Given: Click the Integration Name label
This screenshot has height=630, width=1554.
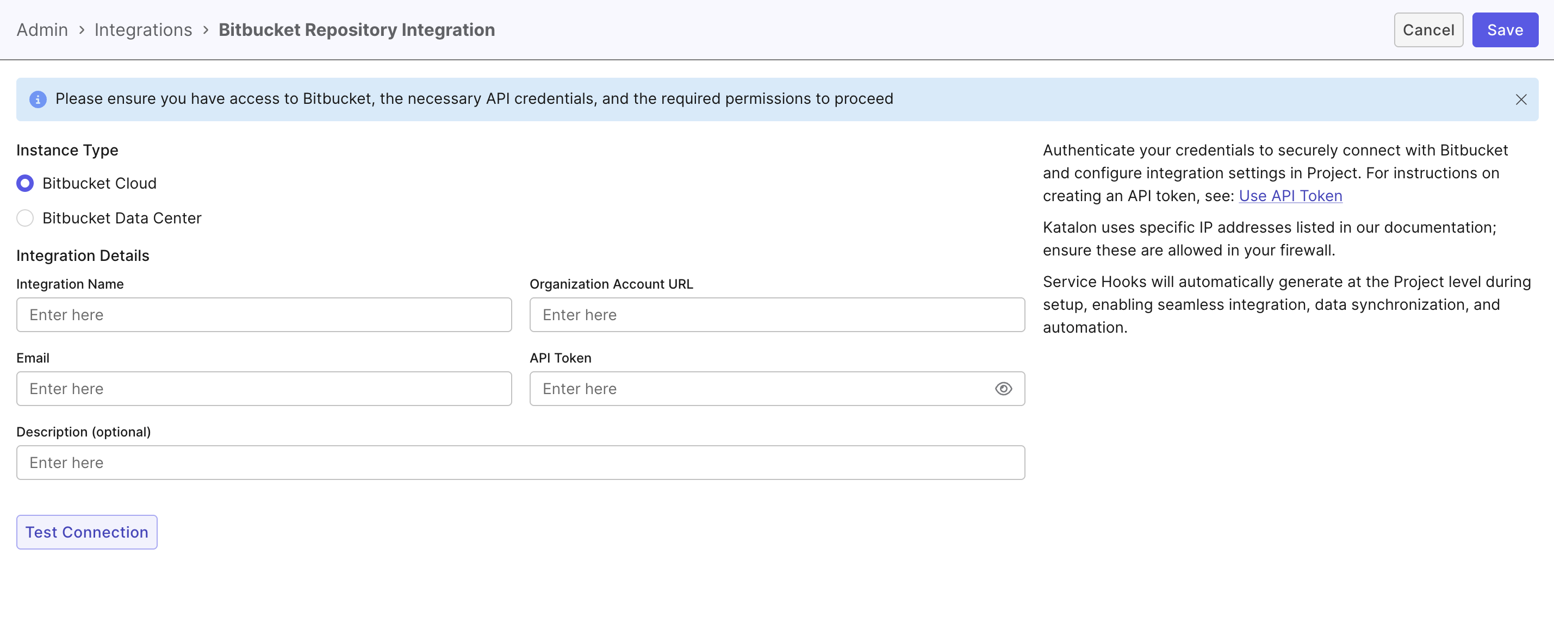Looking at the screenshot, I should coord(70,284).
